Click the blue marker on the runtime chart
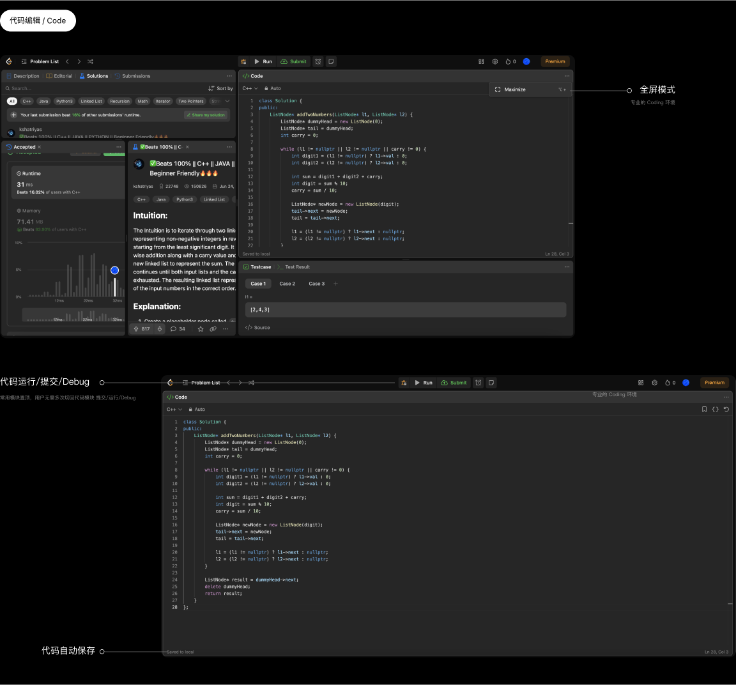 pos(114,270)
